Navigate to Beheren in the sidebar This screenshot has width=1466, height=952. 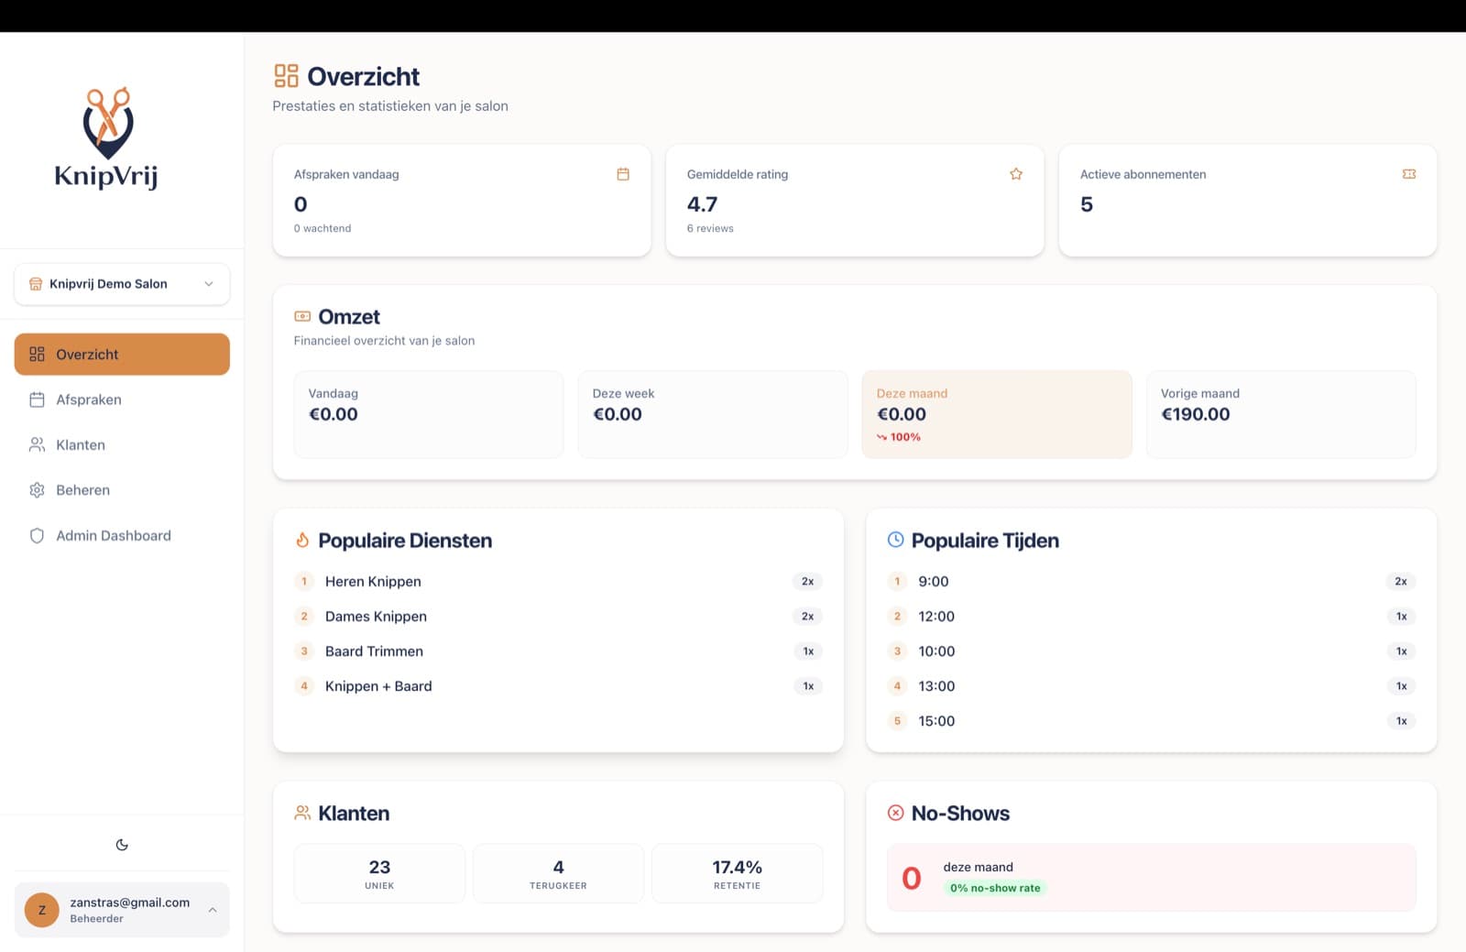(122, 490)
